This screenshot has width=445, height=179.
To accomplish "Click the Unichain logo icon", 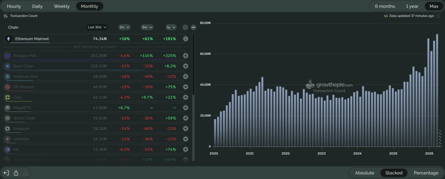I will [7, 139].
